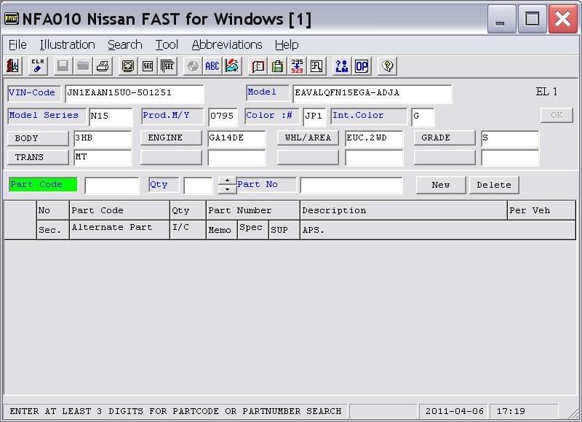The height and width of the screenshot is (422, 582).
Task: Decrease quantity with the down stepper arrow
Action: point(227,189)
